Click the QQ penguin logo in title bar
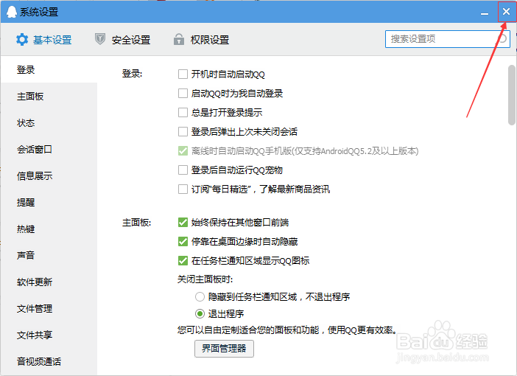 [12, 12]
